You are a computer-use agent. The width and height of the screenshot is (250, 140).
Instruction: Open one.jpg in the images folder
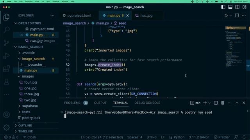click(x=36, y=88)
